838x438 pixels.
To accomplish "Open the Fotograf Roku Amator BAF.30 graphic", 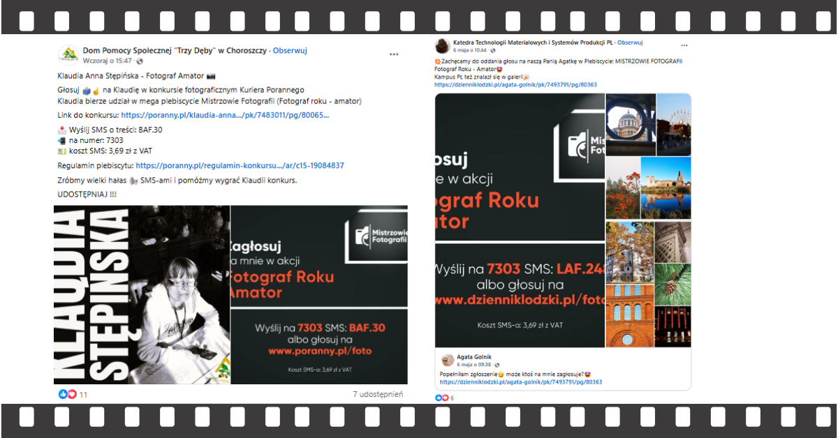I will [318, 294].
